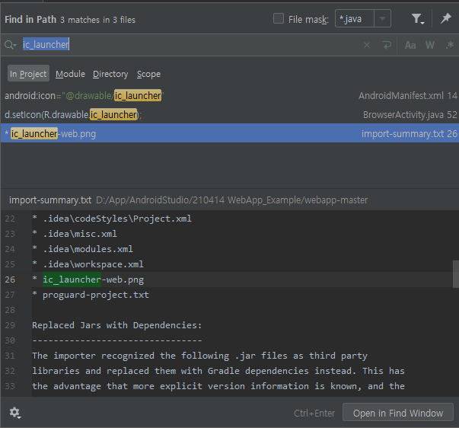Toggle whole Words (W) option
The image size is (459, 428).
(430, 45)
